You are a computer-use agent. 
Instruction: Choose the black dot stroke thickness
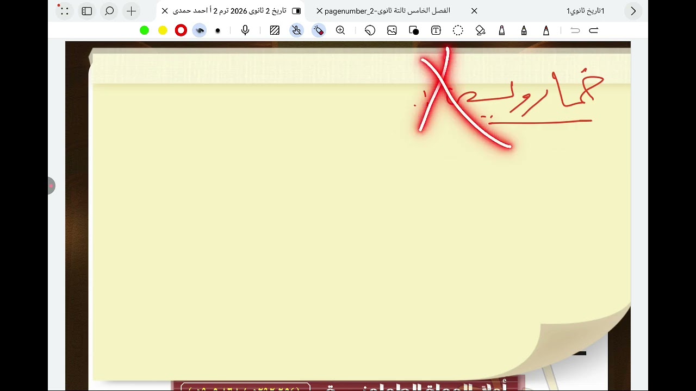tap(218, 30)
